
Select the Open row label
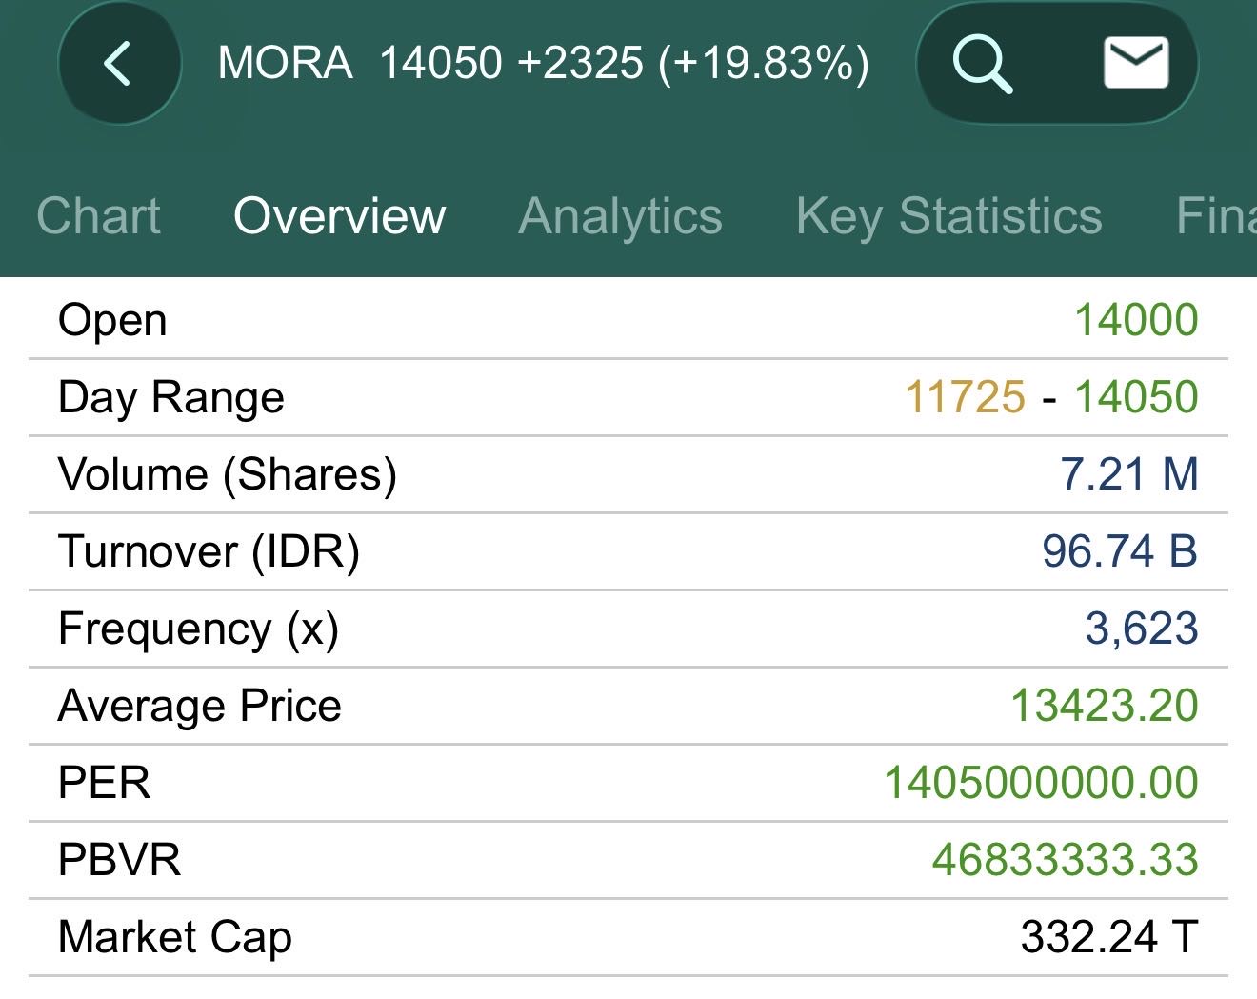tap(112, 320)
